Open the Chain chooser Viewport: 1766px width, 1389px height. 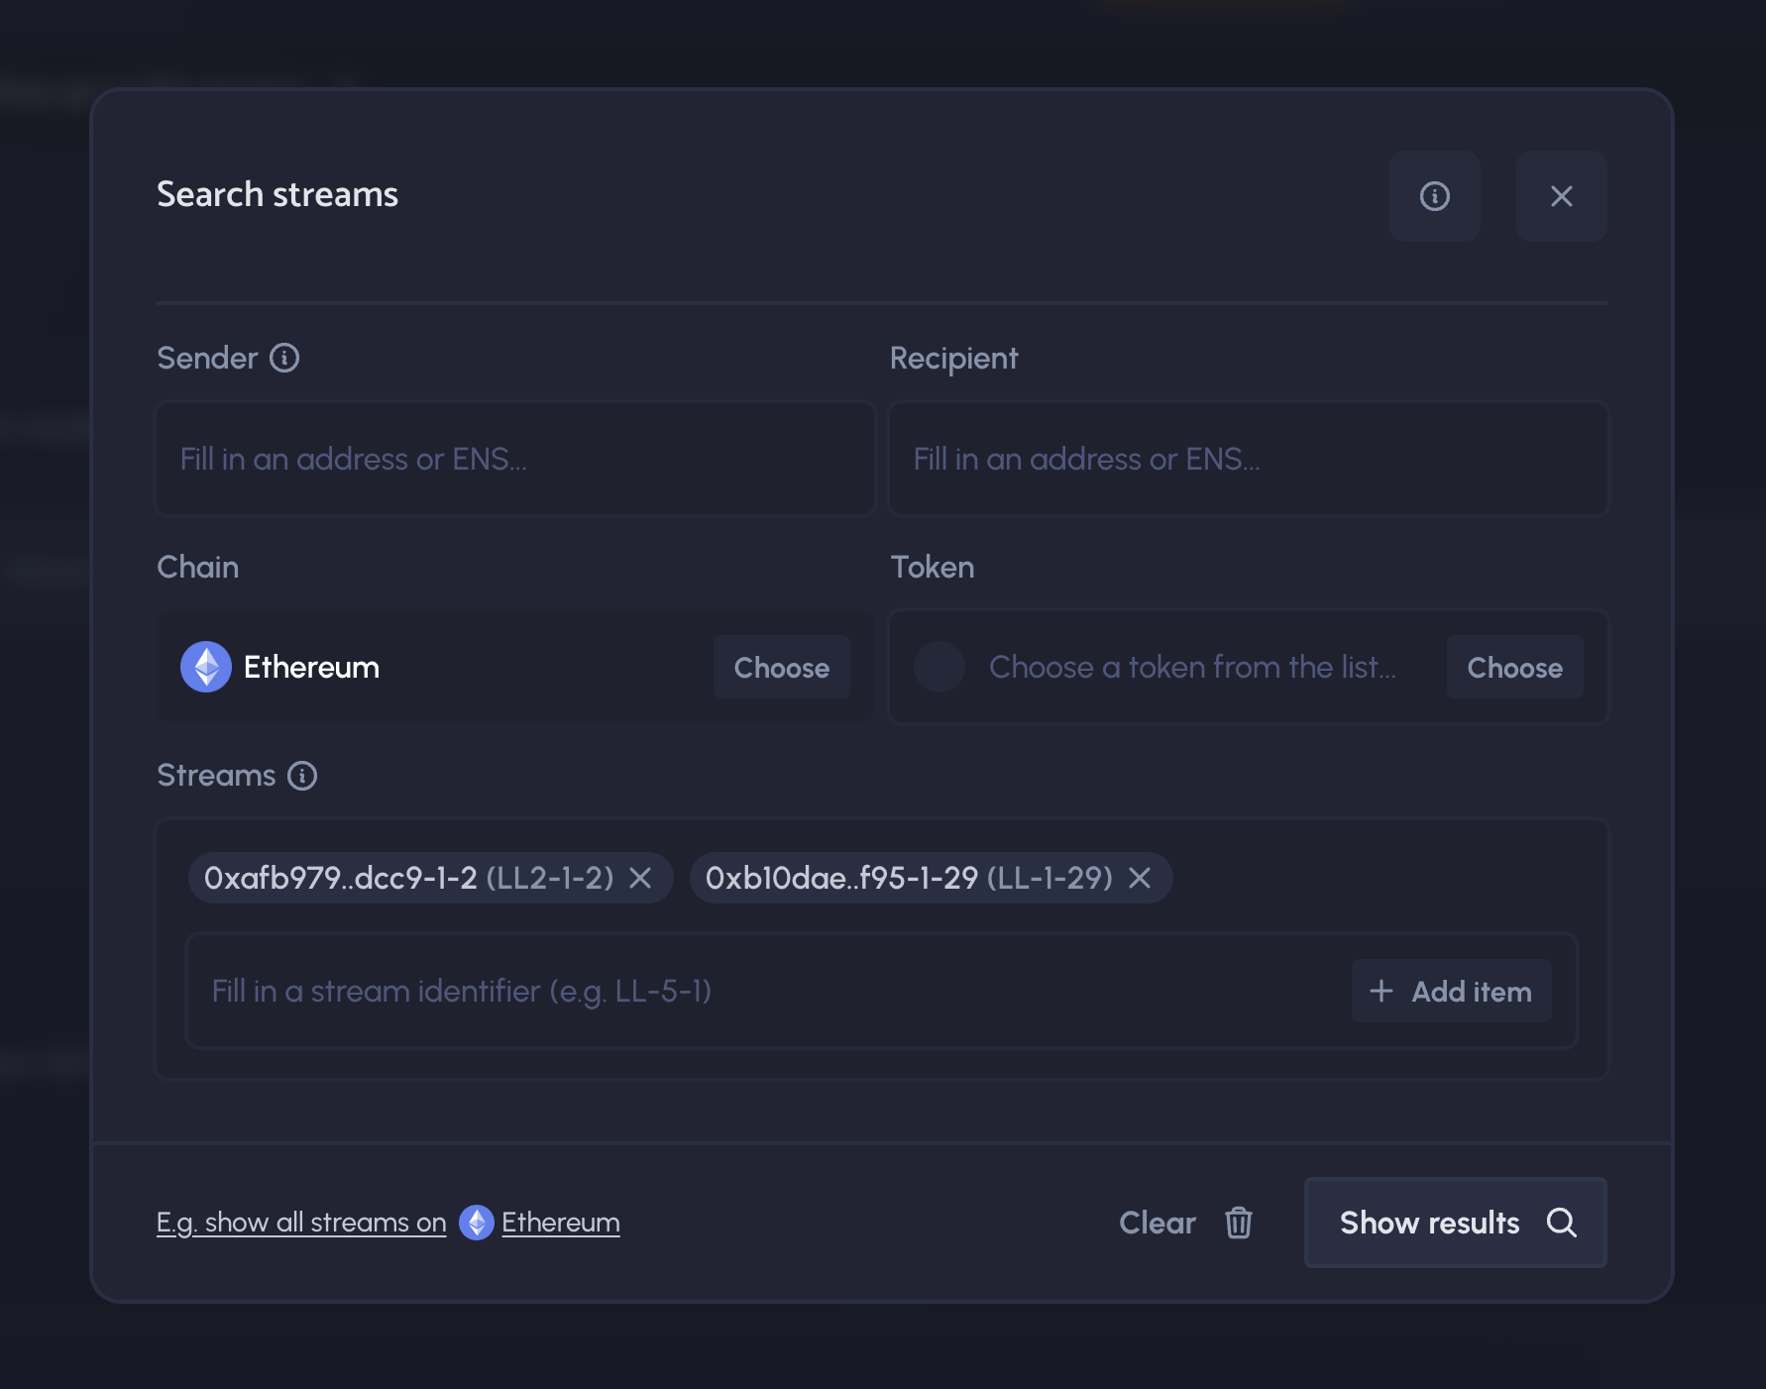[781, 668]
